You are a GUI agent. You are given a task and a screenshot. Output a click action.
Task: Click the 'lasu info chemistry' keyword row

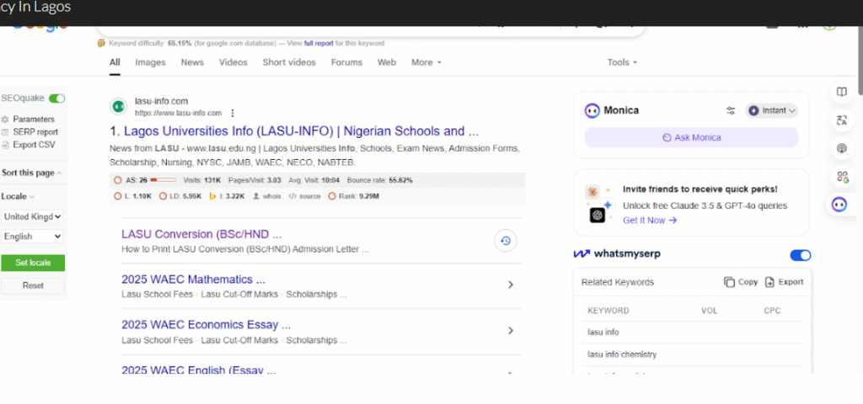693,354
